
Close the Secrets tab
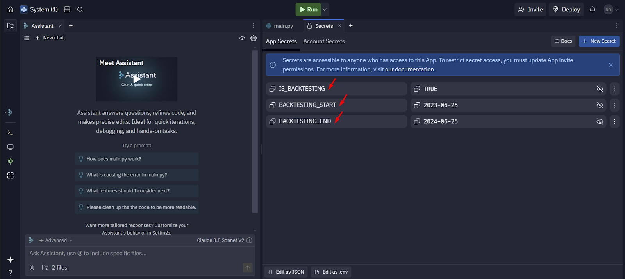(339, 26)
